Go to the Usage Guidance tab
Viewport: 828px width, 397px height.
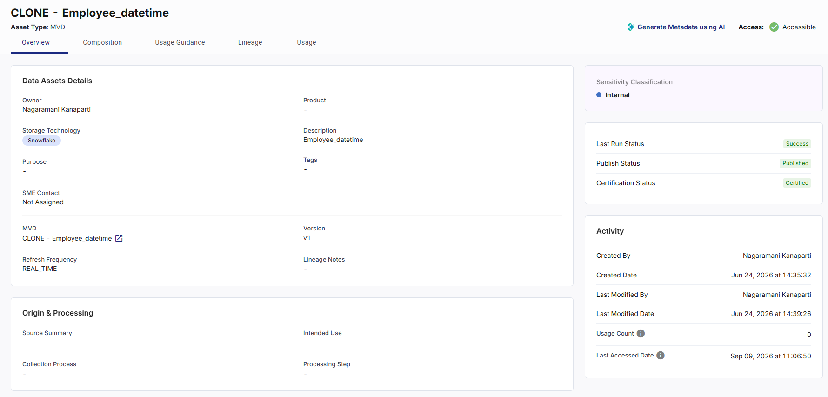pos(180,42)
